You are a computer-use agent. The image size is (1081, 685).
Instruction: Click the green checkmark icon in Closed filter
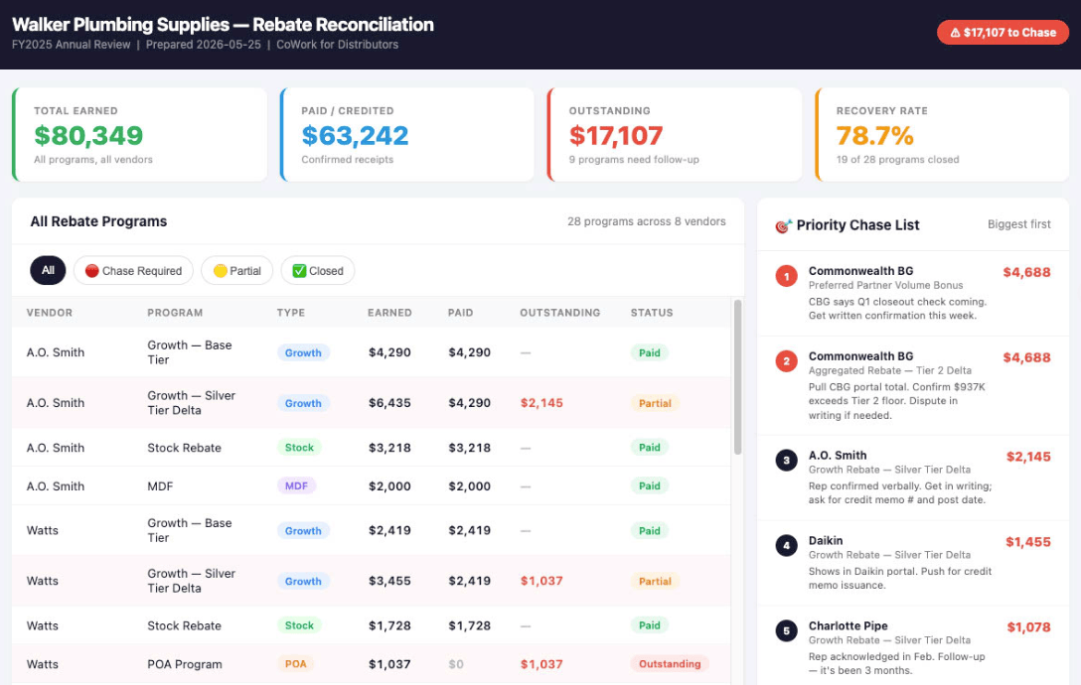[x=299, y=271]
